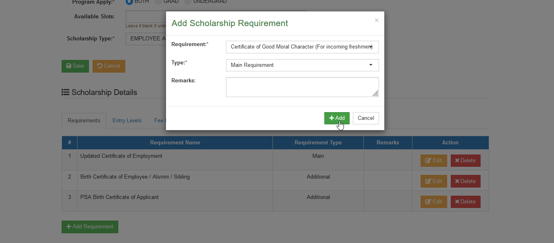Viewport: 554px width, 243px height.
Task: Click 'Updated Certificate of Employment' cell
Action: 175,160
